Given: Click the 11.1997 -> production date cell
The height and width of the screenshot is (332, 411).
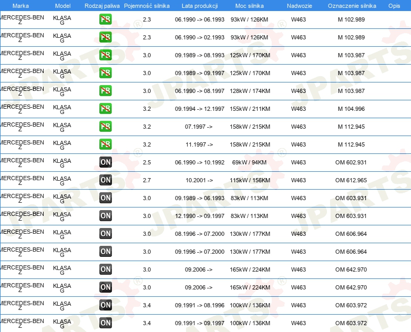Looking at the screenshot, I should click(x=199, y=144).
